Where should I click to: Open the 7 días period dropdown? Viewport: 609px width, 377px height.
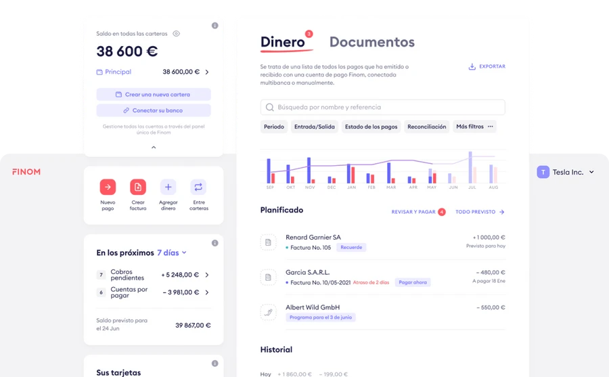[x=172, y=252]
